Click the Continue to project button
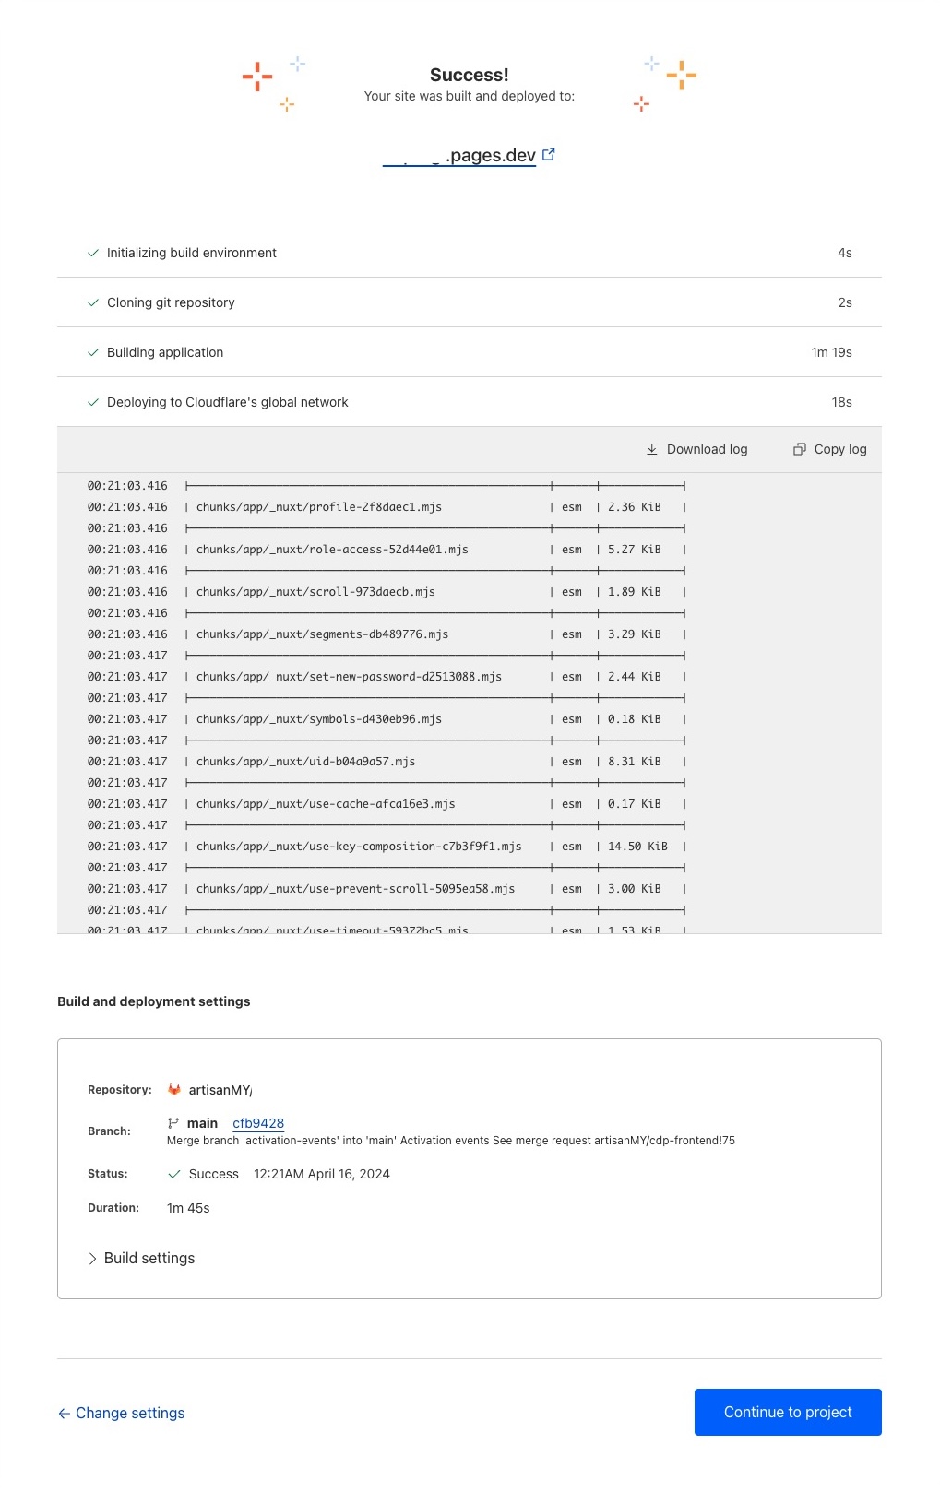 [x=788, y=1412]
